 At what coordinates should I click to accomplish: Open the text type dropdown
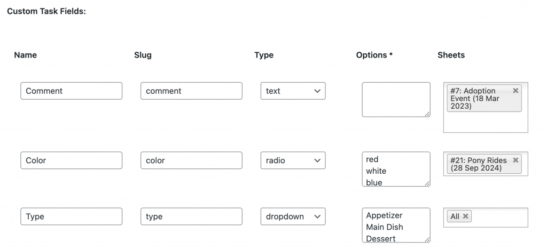coord(293,91)
